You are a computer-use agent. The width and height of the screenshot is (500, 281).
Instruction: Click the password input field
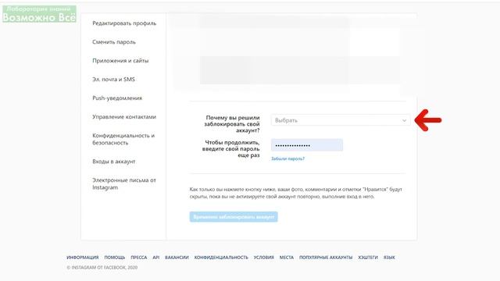(307, 145)
